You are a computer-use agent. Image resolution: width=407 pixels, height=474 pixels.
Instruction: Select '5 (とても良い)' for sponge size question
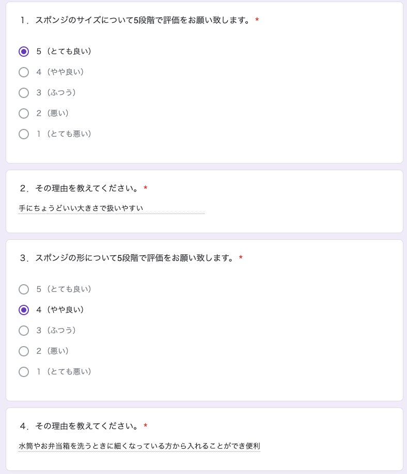(x=24, y=52)
